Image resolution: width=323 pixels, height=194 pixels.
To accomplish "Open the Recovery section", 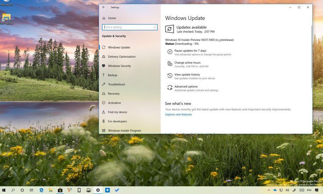I will coord(114,94).
